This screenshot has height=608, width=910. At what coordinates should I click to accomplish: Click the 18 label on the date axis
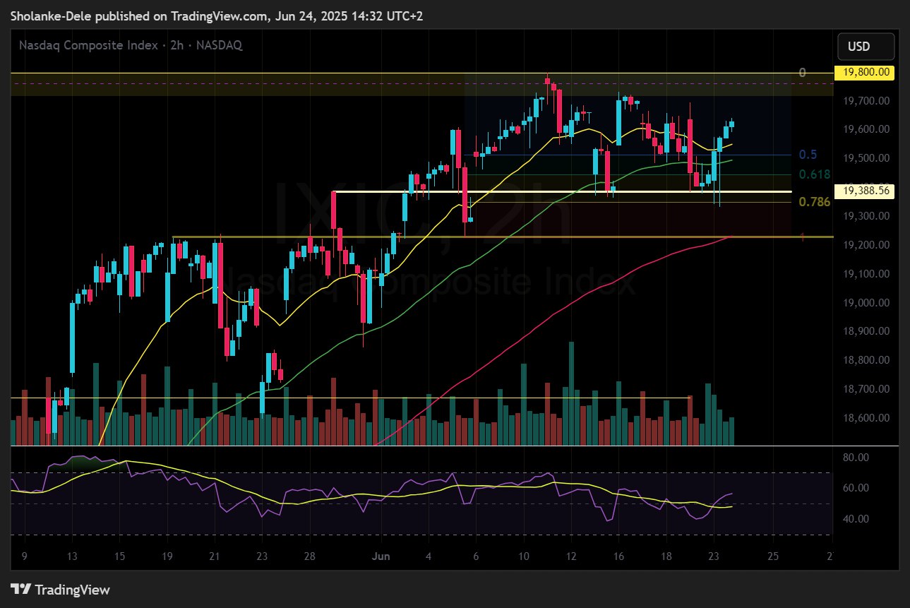tap(666, 556)
